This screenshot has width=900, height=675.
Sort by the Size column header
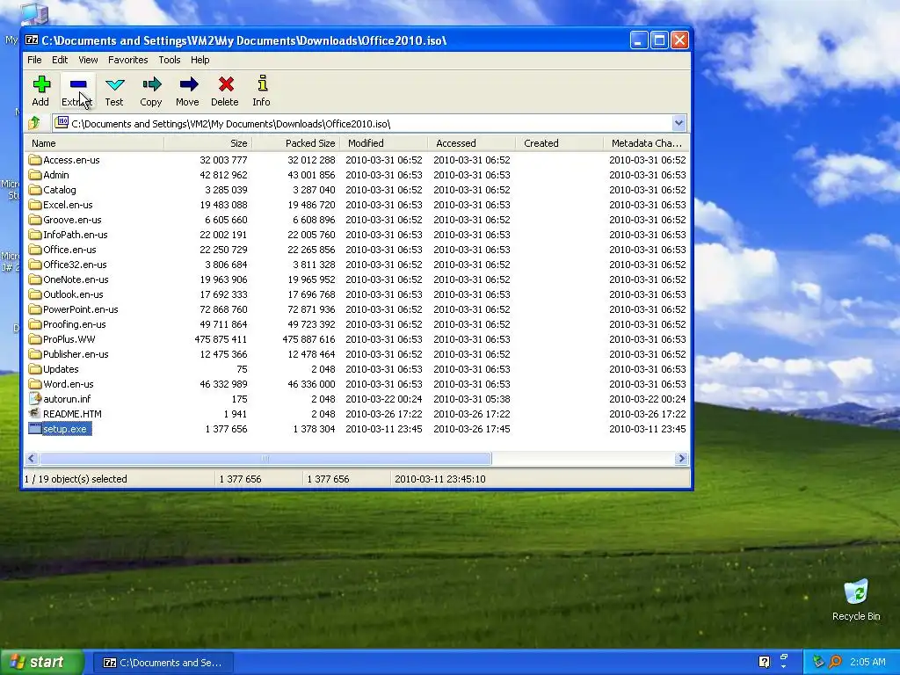click(207, 143)
